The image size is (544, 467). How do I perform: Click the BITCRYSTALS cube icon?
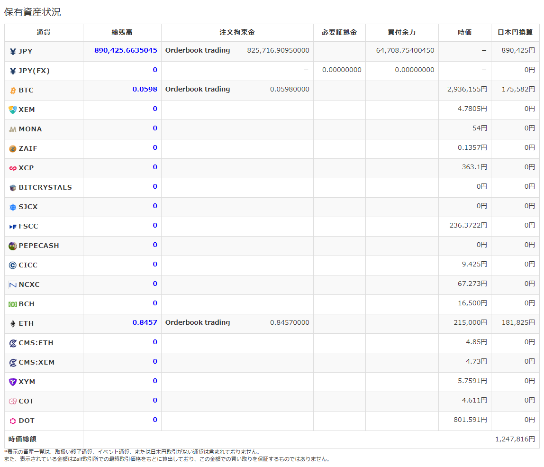pyautogui.click(x=13, y=188)
